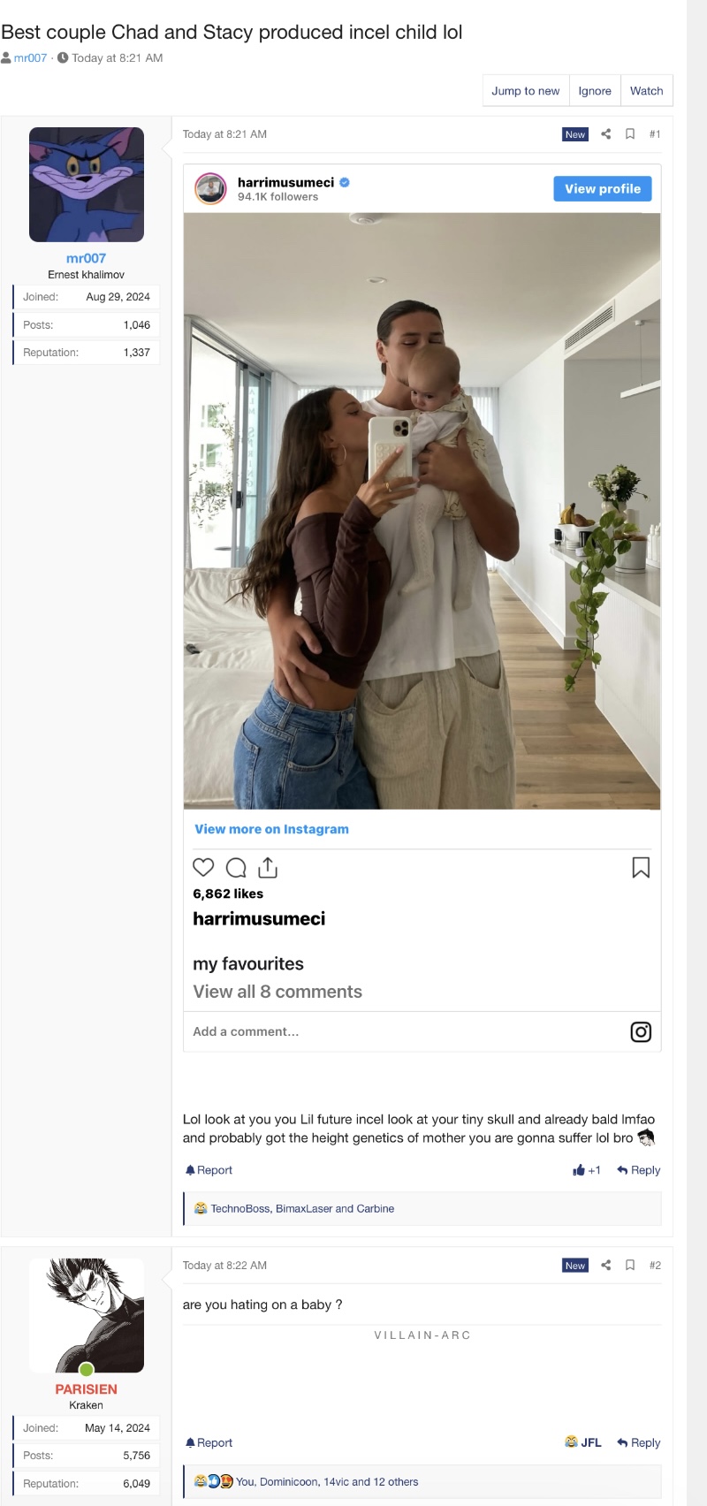Click the Instagram logo icon

point(641,1031)
